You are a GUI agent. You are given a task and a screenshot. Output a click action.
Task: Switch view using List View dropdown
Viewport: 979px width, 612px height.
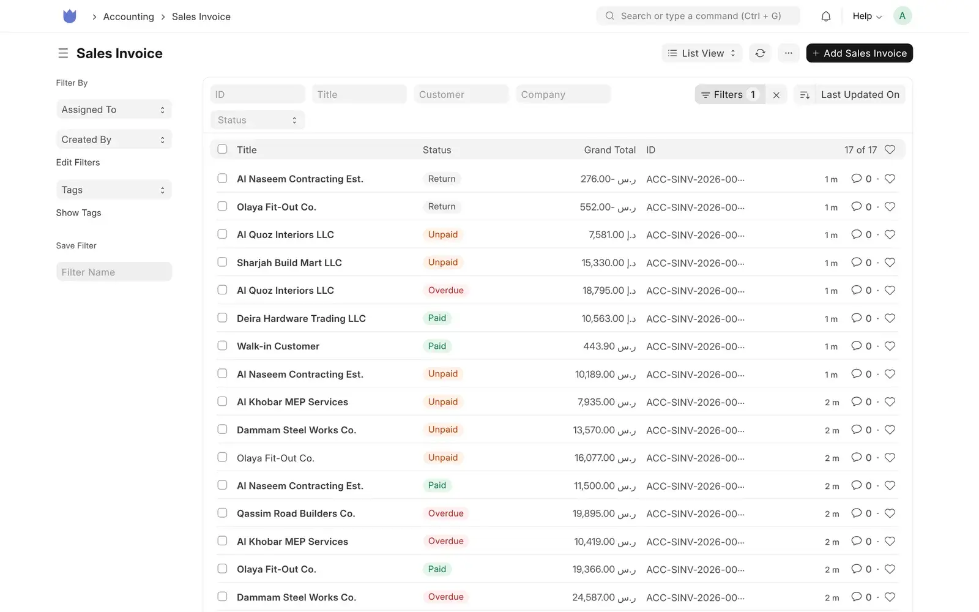tap(702, 53)
